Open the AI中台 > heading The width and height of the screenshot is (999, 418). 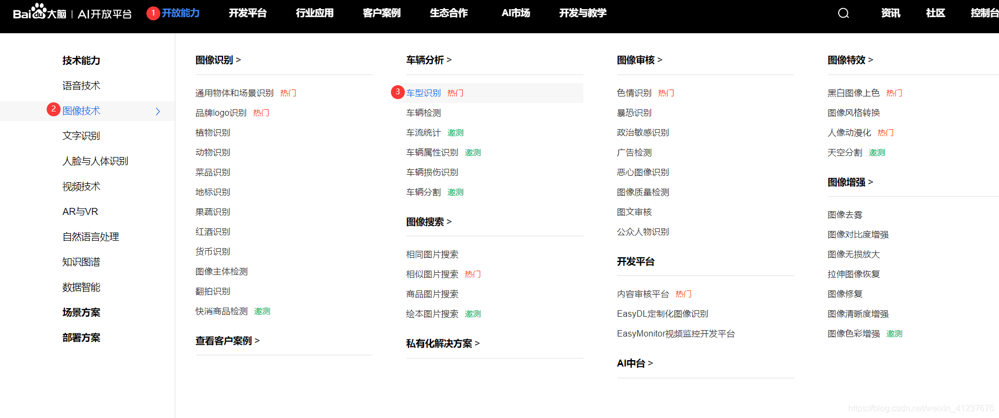point(635,363)
